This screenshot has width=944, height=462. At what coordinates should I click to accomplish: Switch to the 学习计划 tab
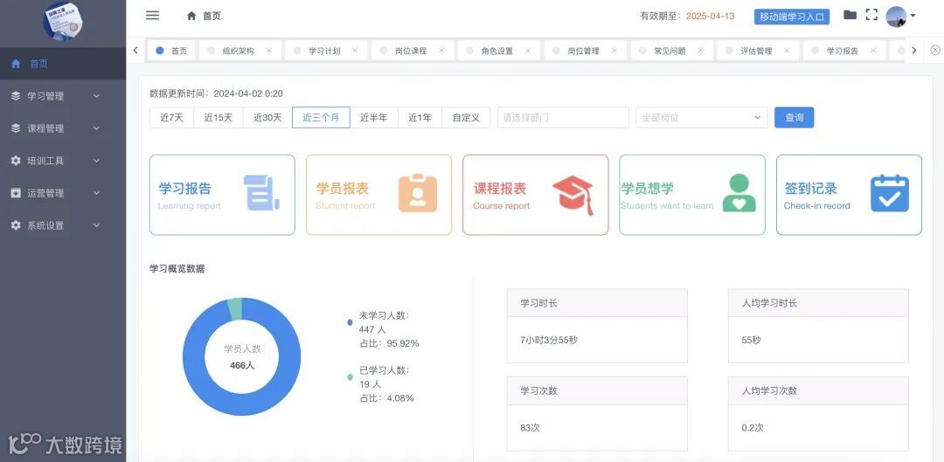[x=324, y=52]
